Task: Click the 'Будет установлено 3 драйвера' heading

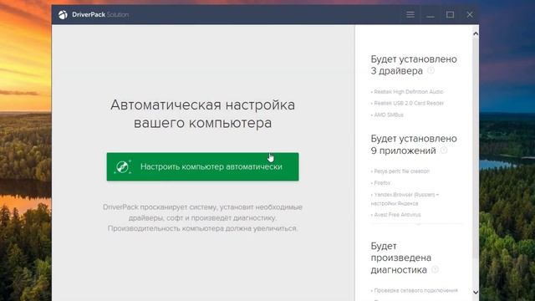Action: click(x=414, y=65)
